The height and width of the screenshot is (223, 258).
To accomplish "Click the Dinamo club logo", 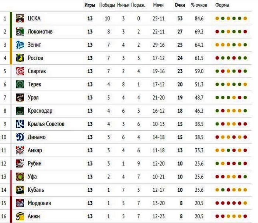I will 20,137.
